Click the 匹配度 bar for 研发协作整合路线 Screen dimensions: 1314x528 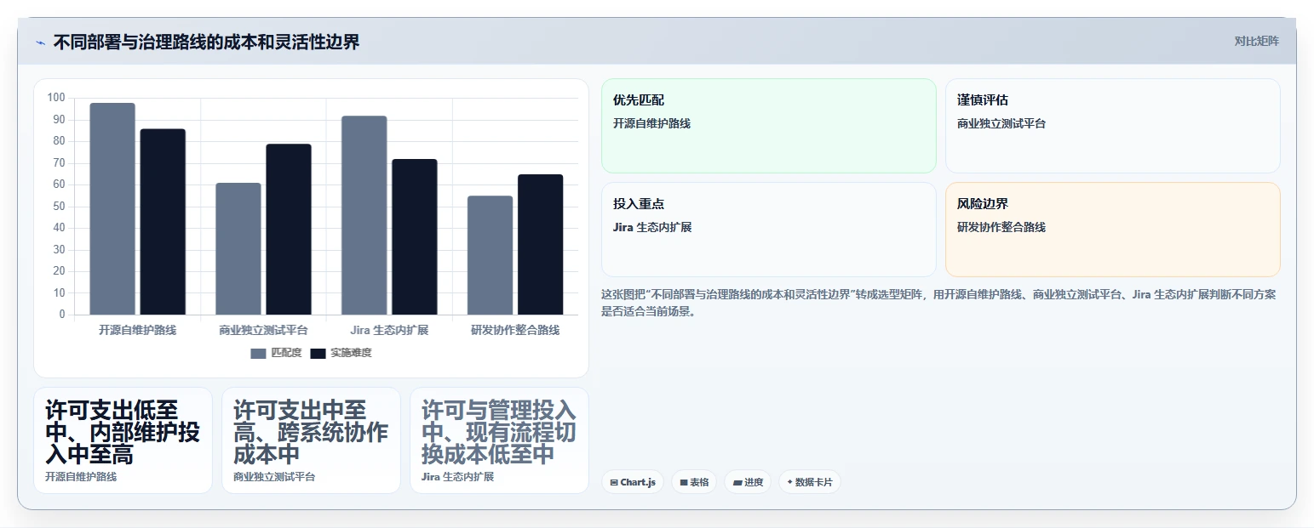point(491,255)
